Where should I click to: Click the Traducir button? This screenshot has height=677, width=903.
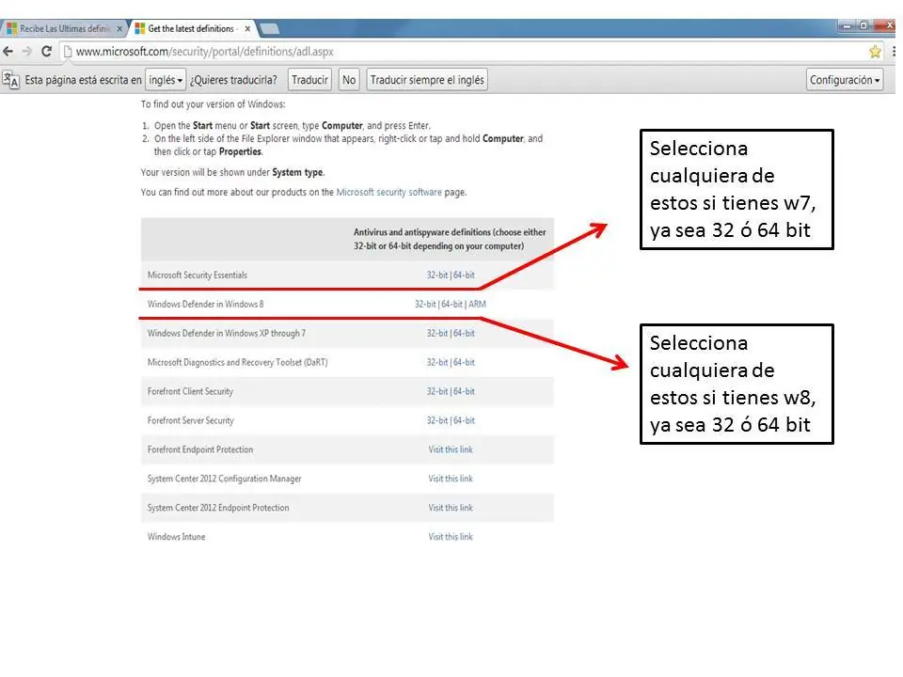point(309,80)
